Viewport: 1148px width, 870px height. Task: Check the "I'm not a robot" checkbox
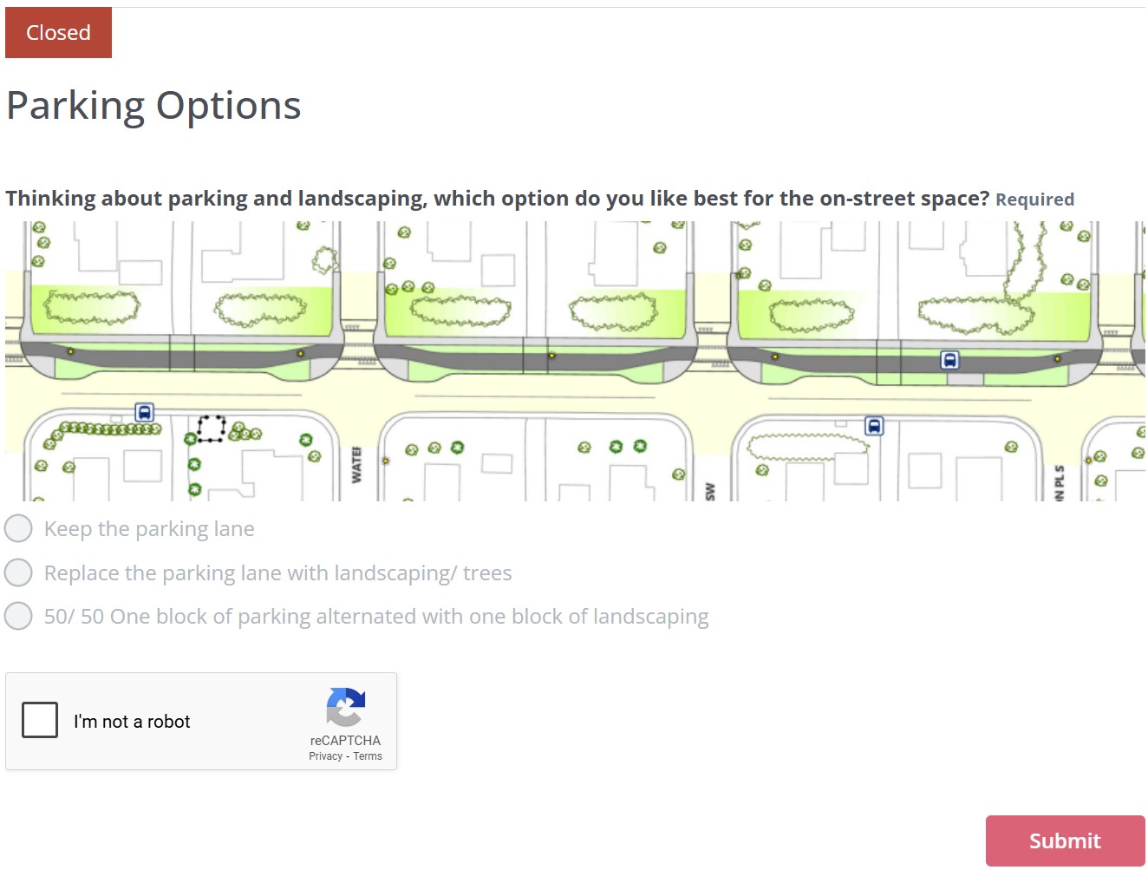40,720
